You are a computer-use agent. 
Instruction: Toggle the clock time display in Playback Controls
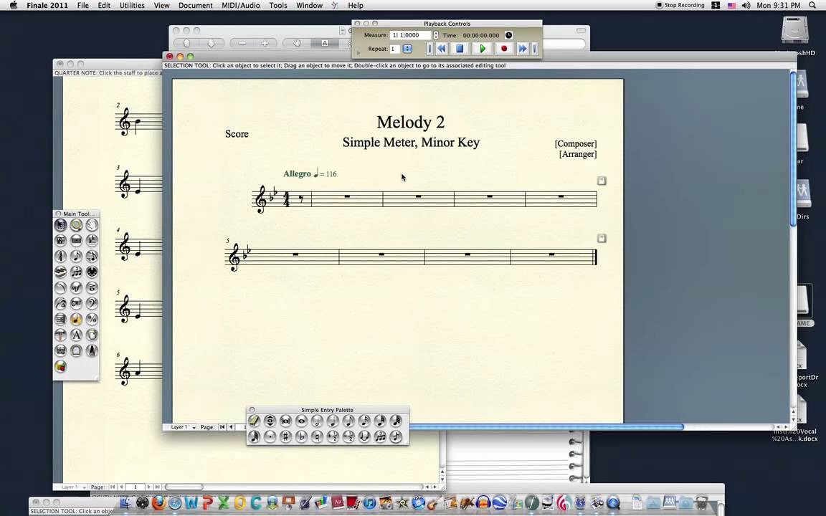point(508,35)
